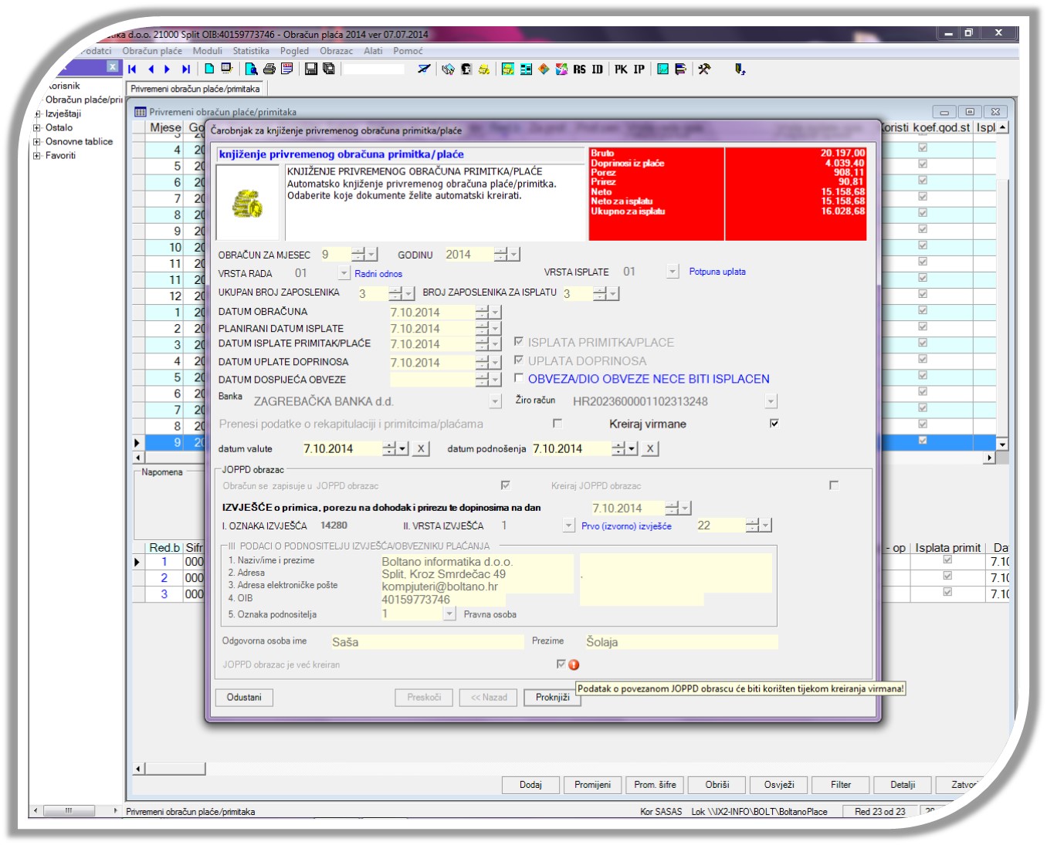Open DATUM OBRAČUNA date dropdown
This screenshot has width=1047, height=845.
coord(496,313)
